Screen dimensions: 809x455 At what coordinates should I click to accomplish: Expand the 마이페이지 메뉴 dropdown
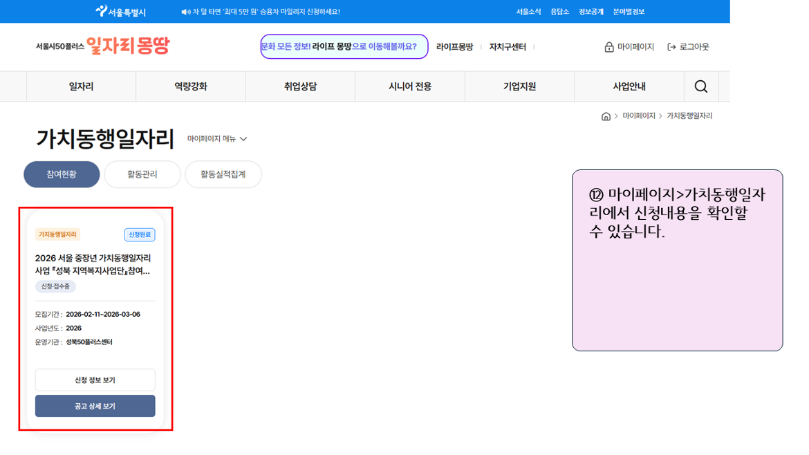coord(217,139)
